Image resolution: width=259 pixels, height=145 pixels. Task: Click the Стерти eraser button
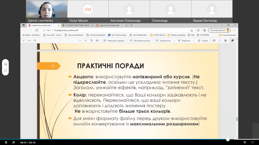click(x=203, y=41)
